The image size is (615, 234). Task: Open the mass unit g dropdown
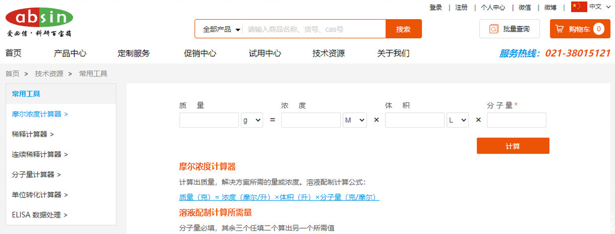tap(252, 120)
